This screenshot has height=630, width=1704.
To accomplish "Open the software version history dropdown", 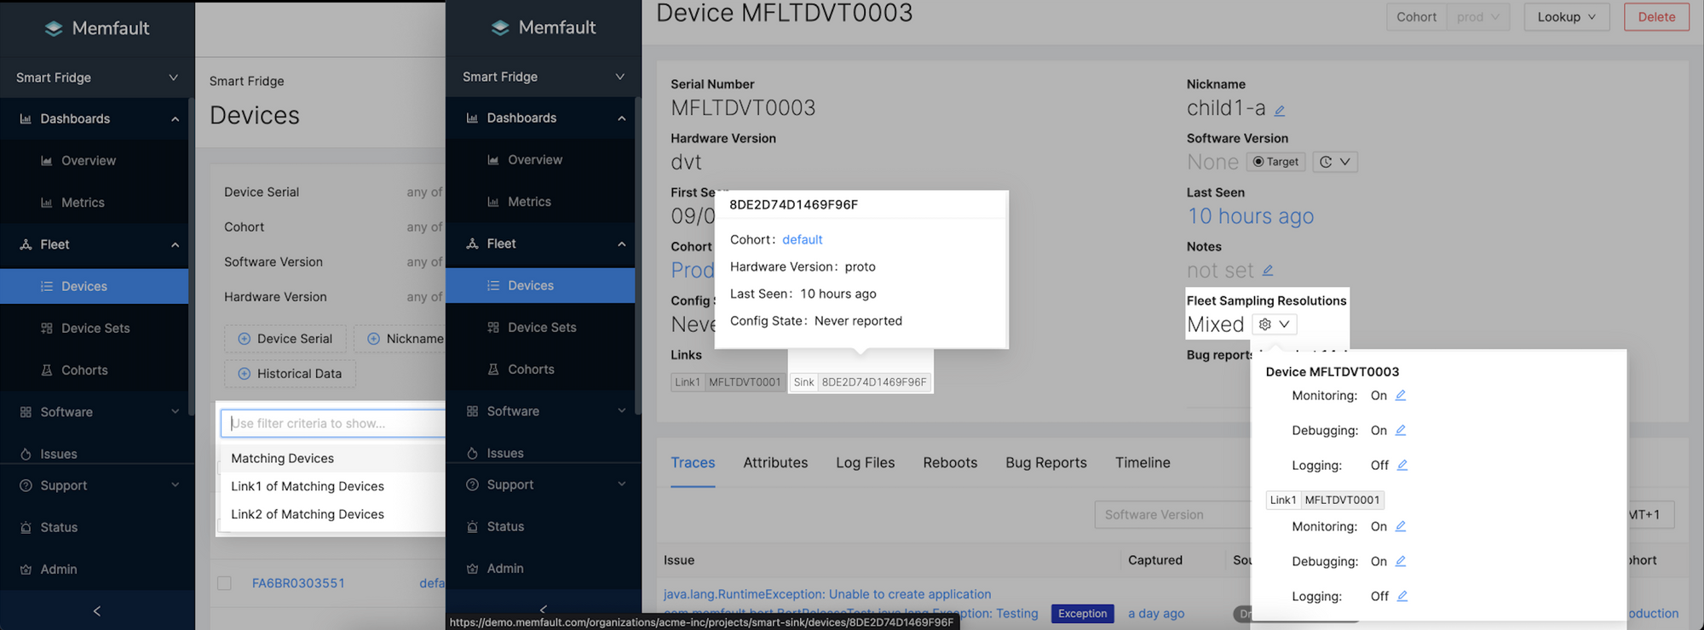I will [x=1334, y=162].
